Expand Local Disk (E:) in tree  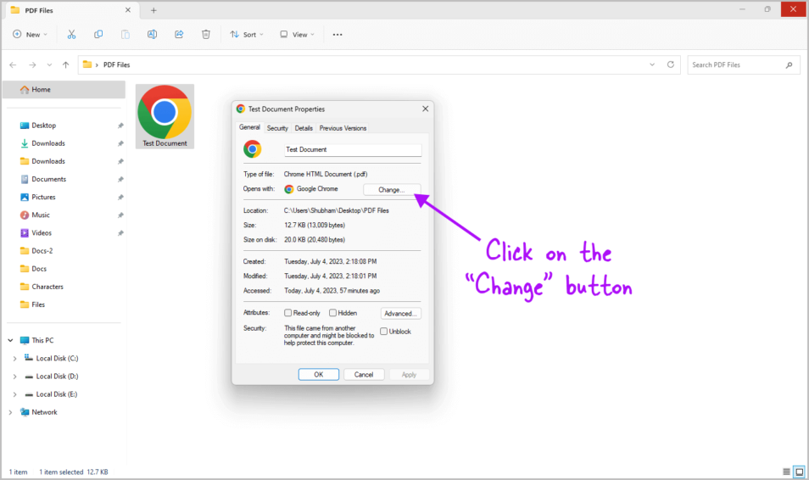[x=14, y=395]
